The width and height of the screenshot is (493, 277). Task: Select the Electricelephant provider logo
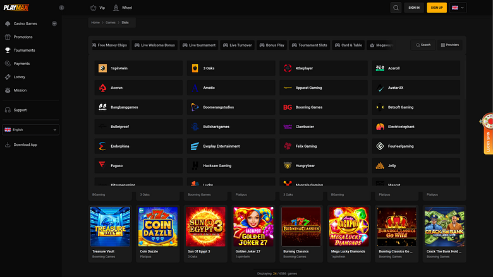click(x=380, y=127)
